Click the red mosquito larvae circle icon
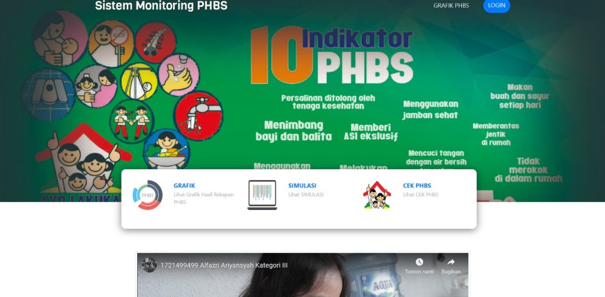This screenshot has width=605, height=297. pos(155,42)
